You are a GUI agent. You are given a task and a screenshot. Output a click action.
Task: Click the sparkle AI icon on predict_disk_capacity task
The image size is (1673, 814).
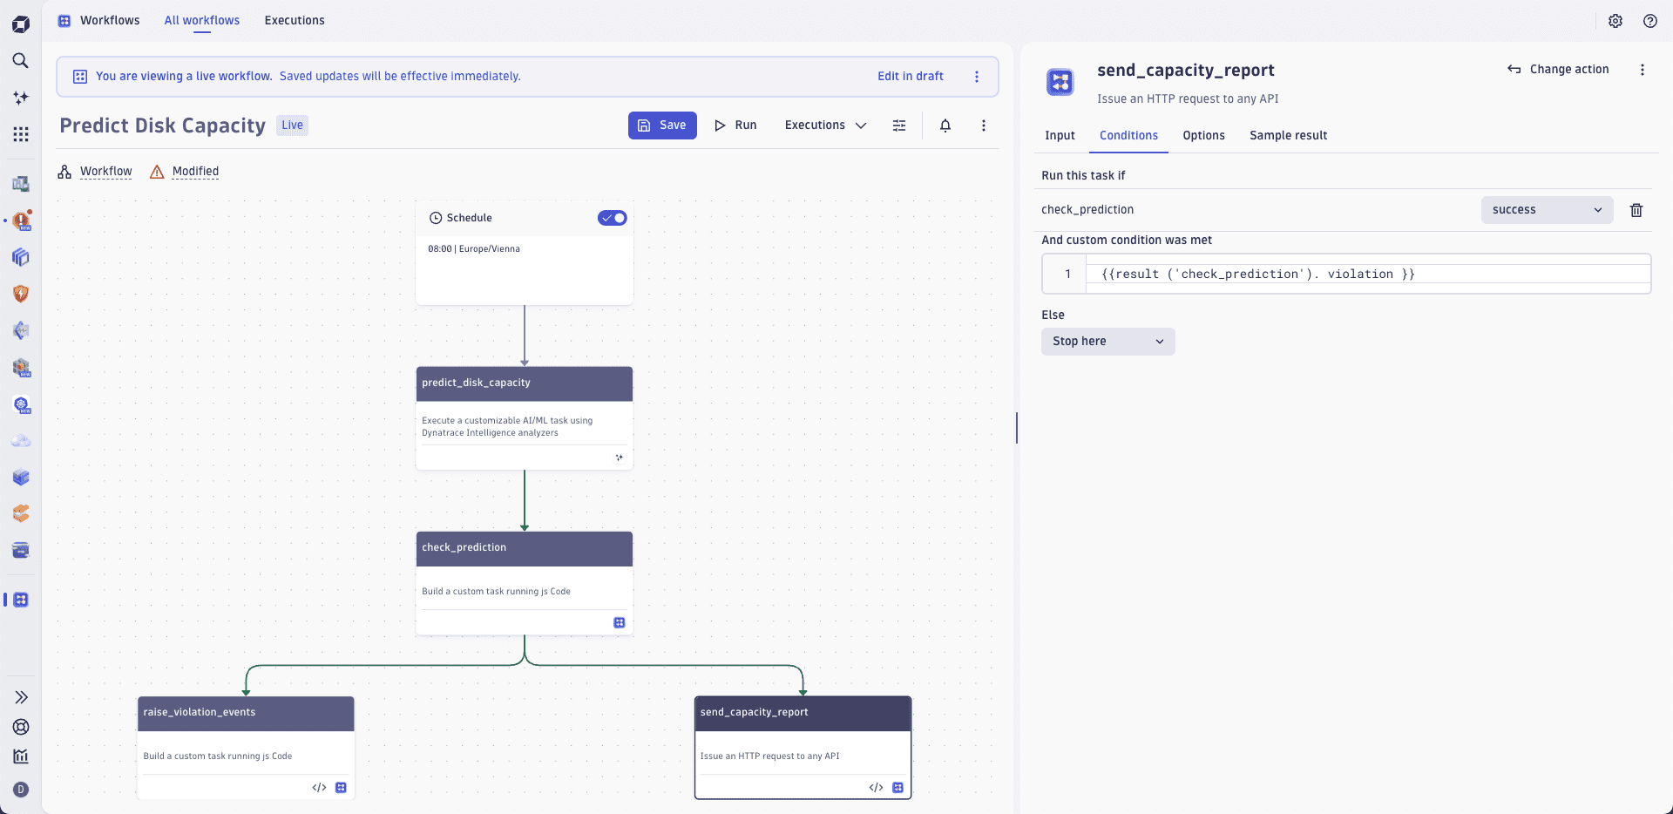pyautogui.click(x=620, y=457)
